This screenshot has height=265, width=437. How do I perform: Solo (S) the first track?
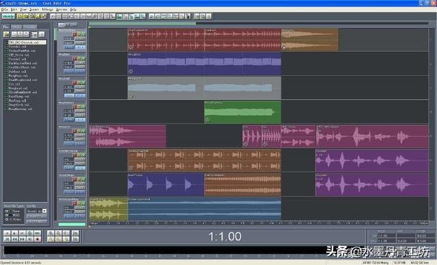(79, 35)
